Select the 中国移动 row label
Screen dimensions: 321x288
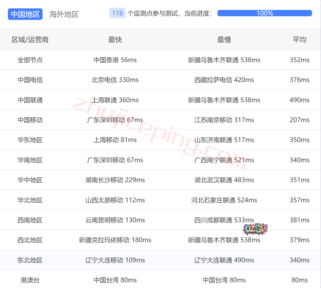(x=30, y=120)
